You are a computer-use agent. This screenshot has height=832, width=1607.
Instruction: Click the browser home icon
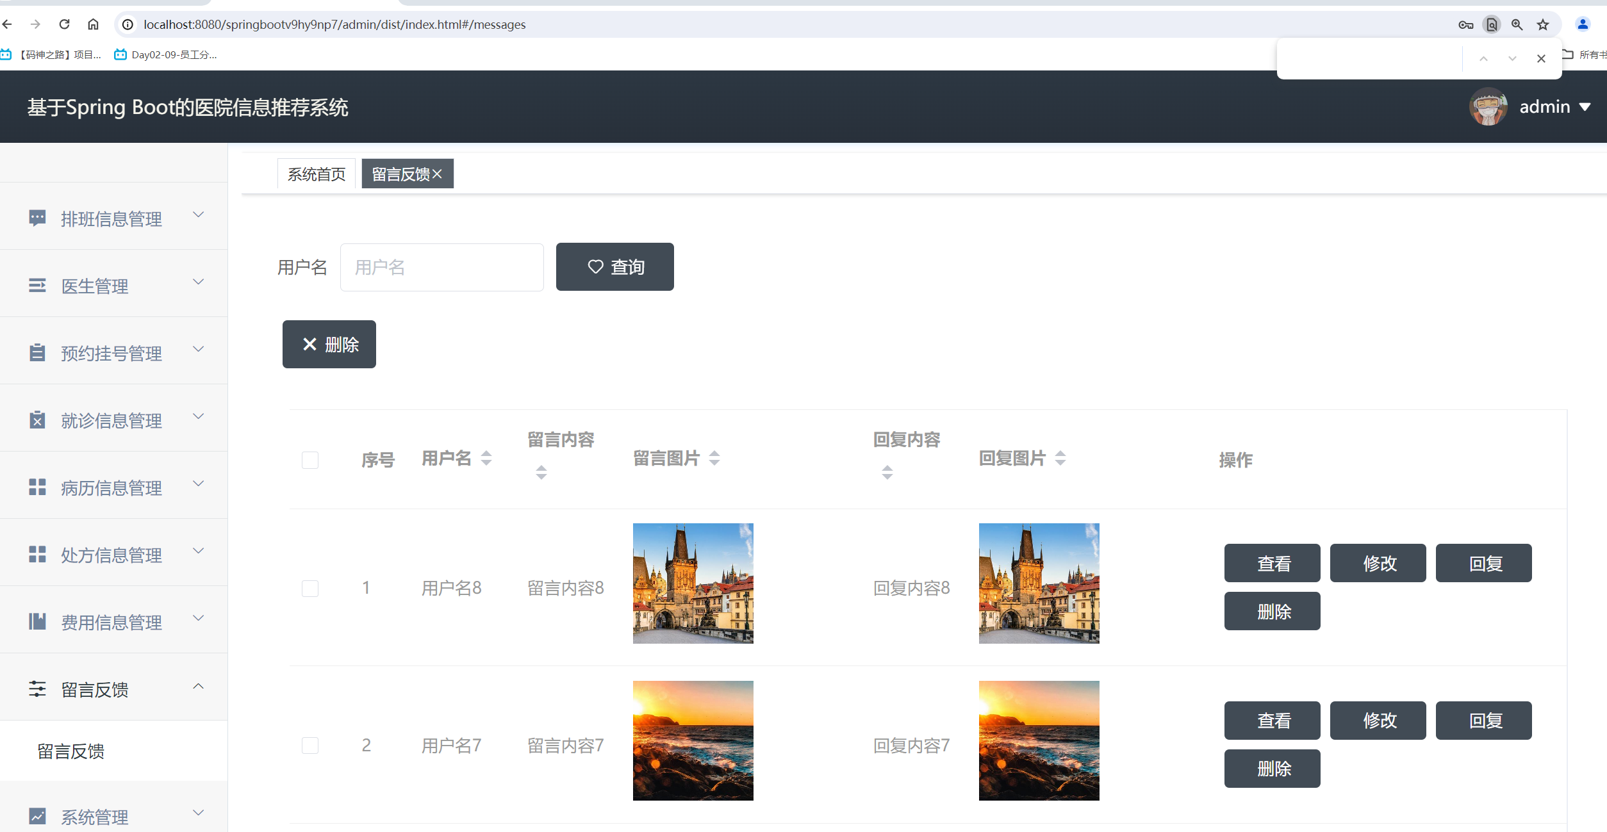(x=93, y=24)
